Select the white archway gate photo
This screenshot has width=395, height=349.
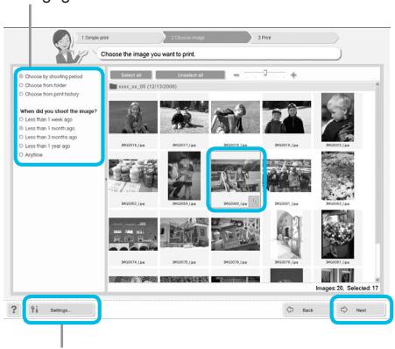click(286, 234)
